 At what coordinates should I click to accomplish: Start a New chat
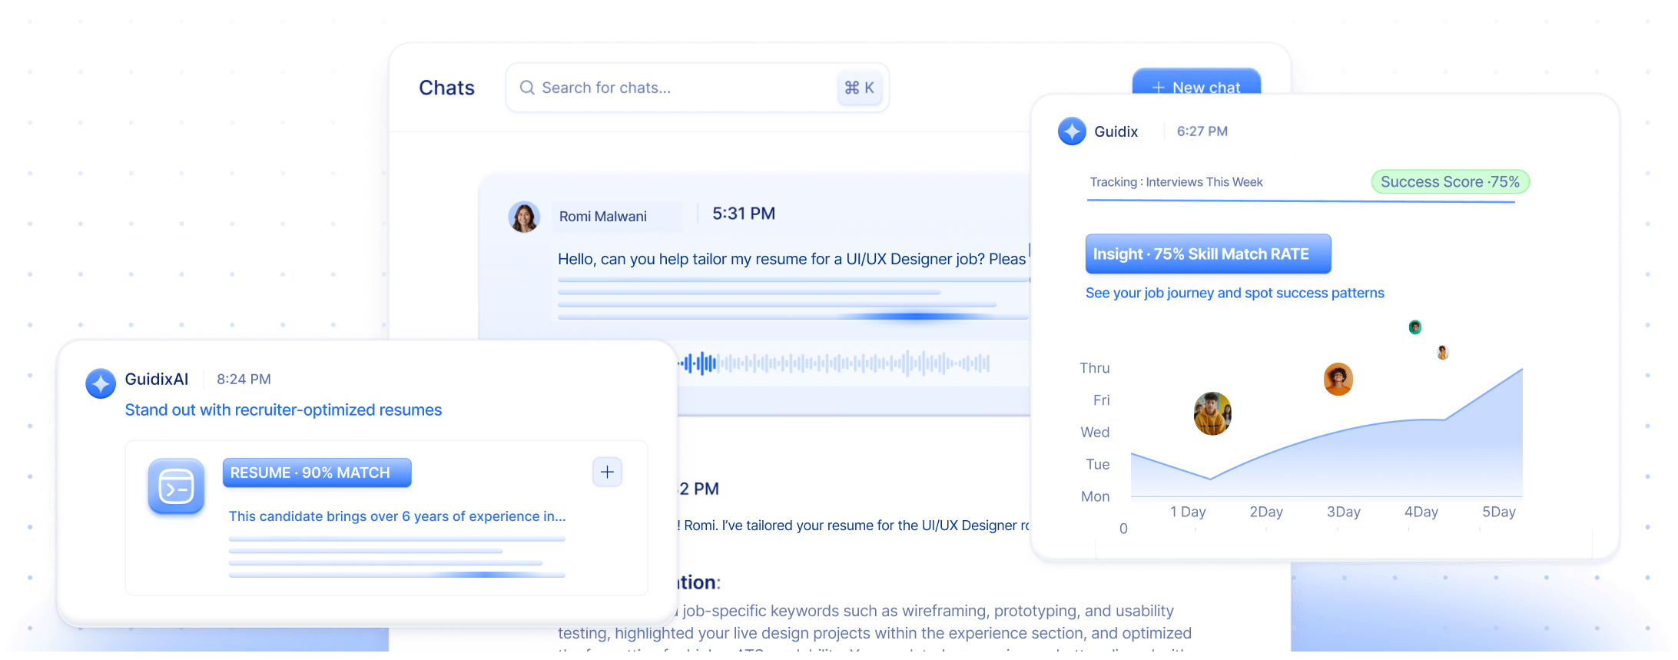click(1196, 81)
